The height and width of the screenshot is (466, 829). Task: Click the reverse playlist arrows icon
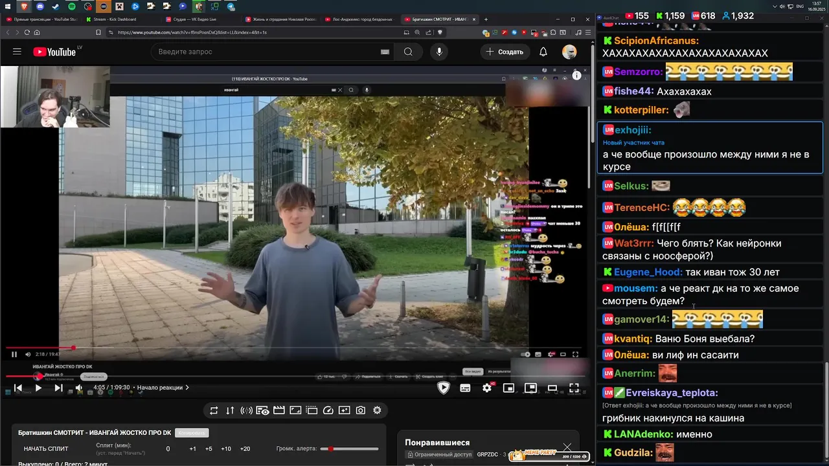pos(230,410)
